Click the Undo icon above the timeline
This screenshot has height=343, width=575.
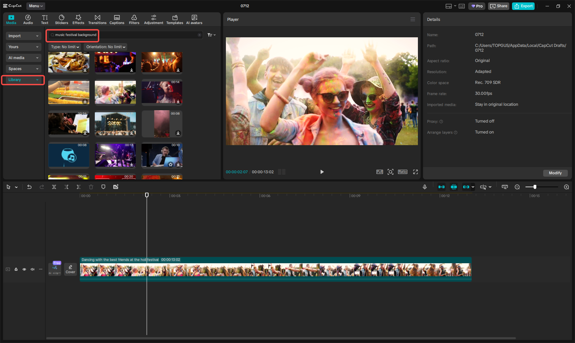29,187
